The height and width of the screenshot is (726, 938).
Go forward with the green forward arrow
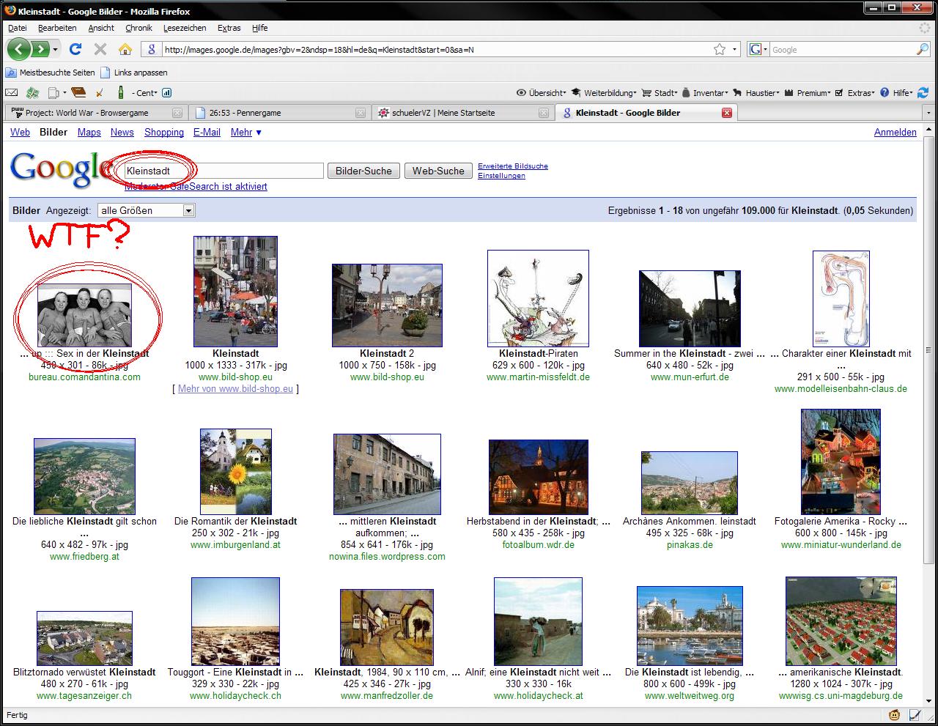pyautogui.click(x=40, y=49)
